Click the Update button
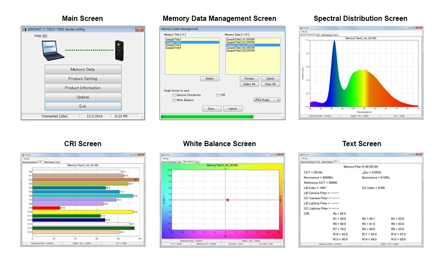Viewport: 447px width, 261px height. (x=83, y=97)
